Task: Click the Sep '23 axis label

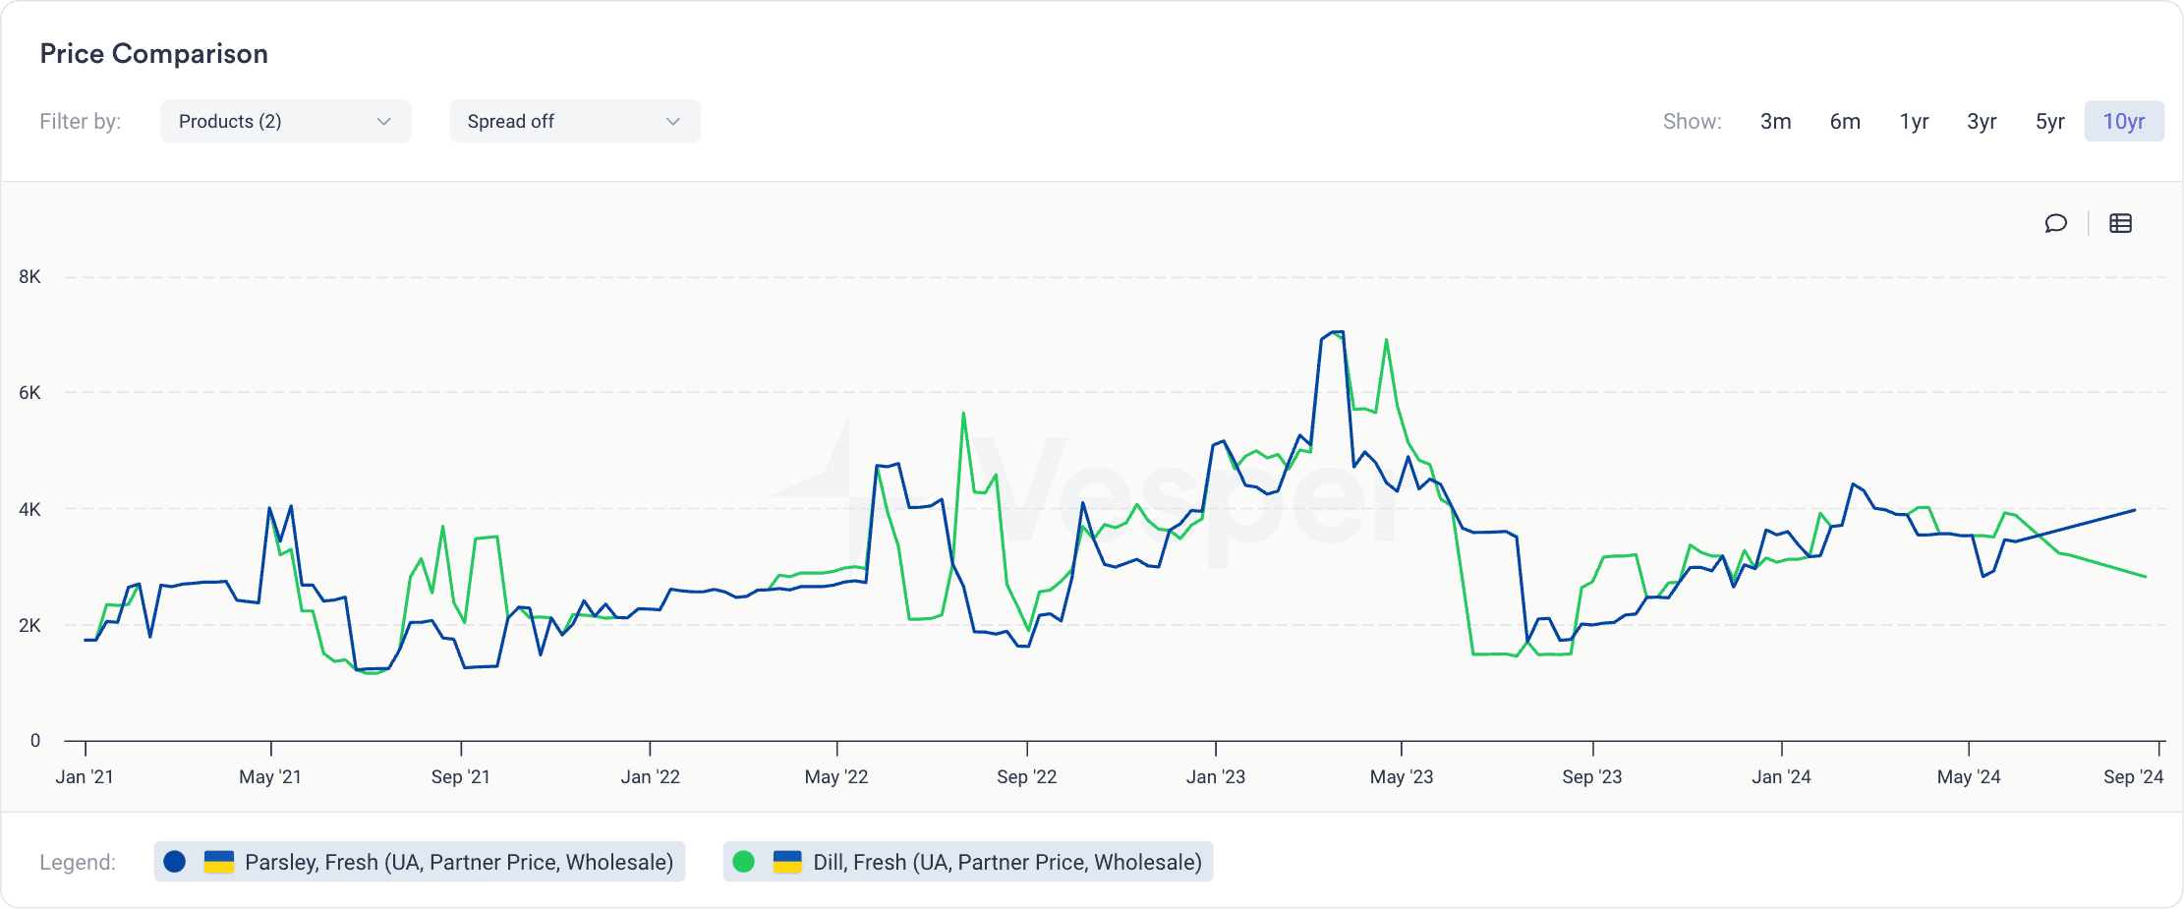Action: (1592, 776)
